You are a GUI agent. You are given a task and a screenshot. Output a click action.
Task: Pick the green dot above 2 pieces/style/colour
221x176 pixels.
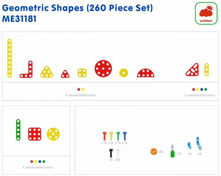[x=44, y=161]
